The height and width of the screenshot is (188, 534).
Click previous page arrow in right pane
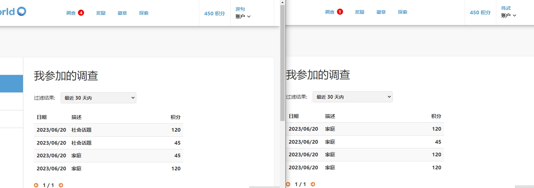pyautogui.click(x=288, y=184)
